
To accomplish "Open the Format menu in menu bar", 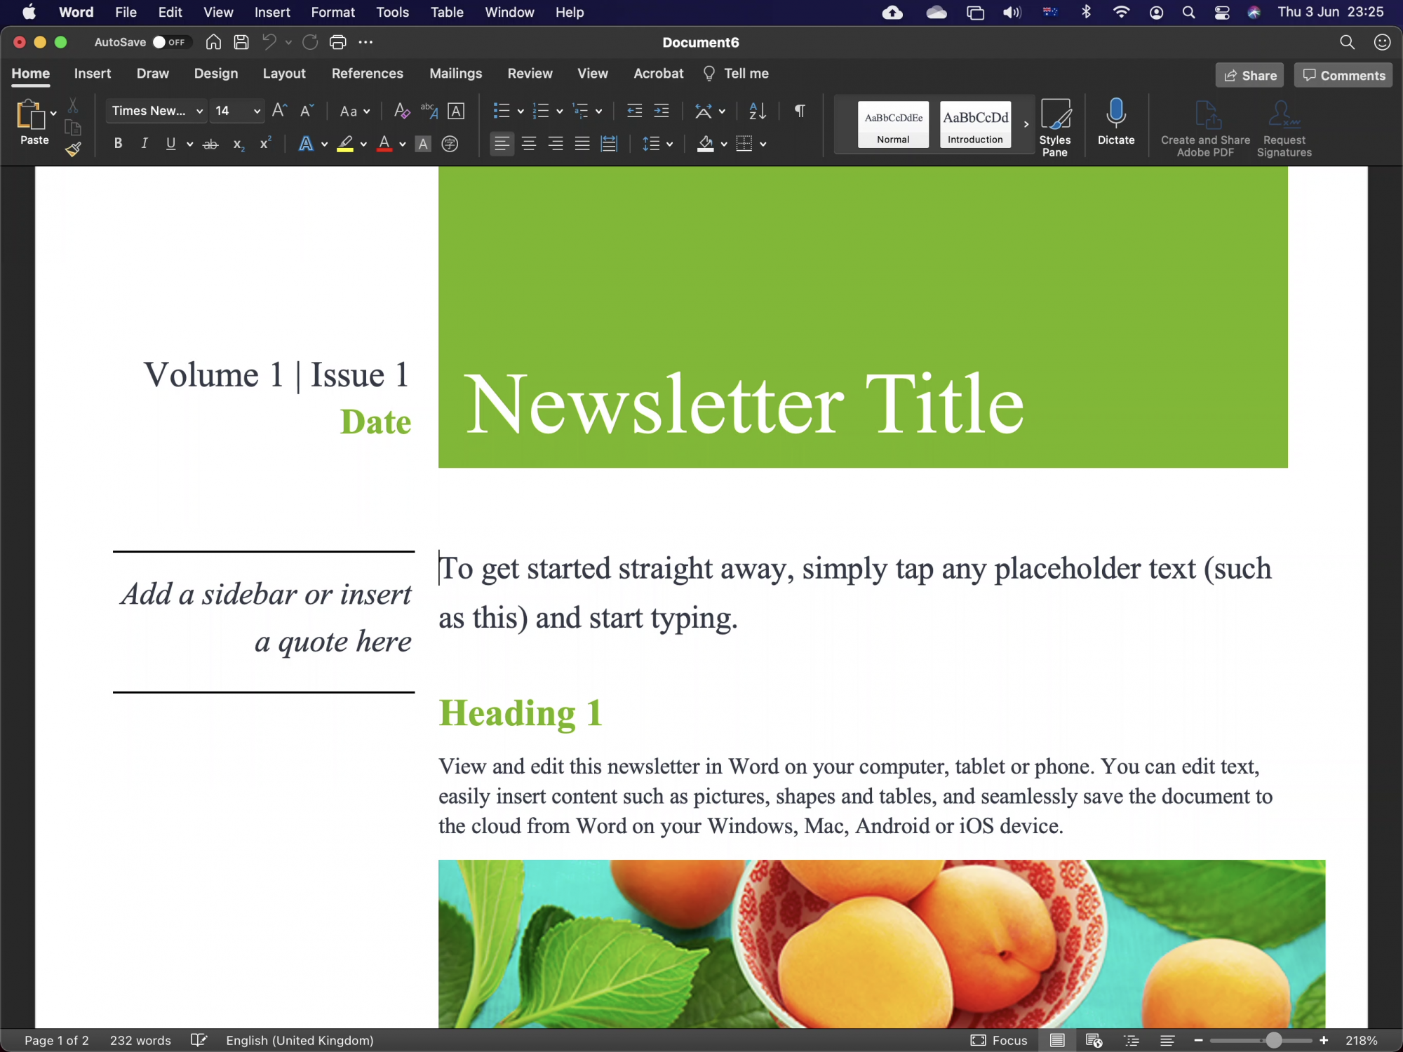I will (x=333, y=12).
